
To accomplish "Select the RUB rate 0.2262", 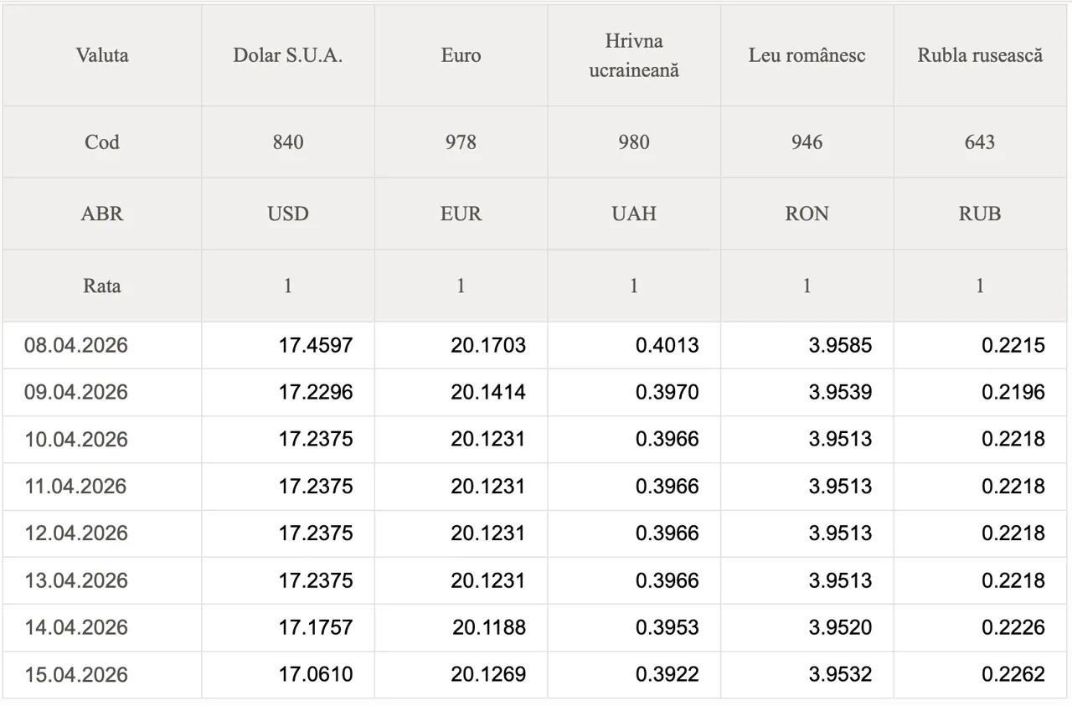I will (x=1013, y=675).
